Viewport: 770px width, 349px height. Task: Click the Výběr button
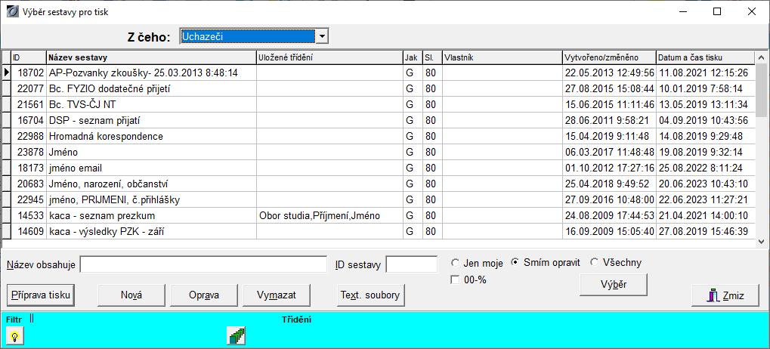[x=613, y=284]
